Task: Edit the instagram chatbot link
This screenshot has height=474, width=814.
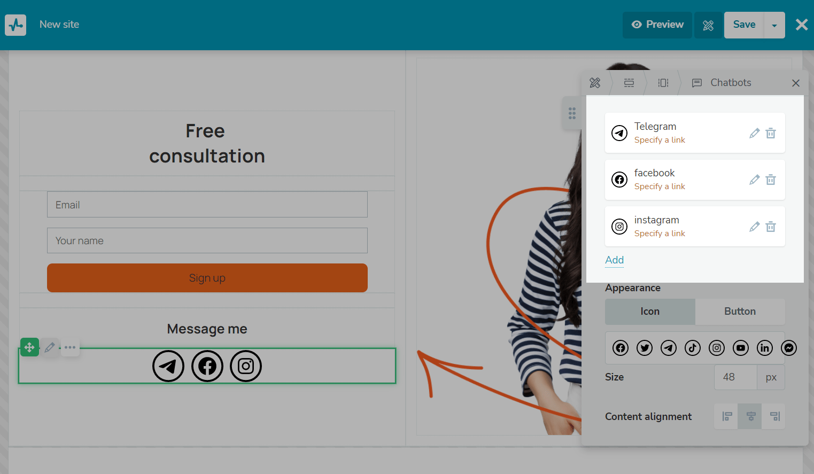Action: 754,227
